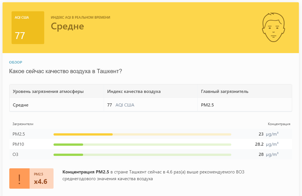Click the ОБЗОР section label
Viewport: 302px width, 196px height.
point(15,62)
